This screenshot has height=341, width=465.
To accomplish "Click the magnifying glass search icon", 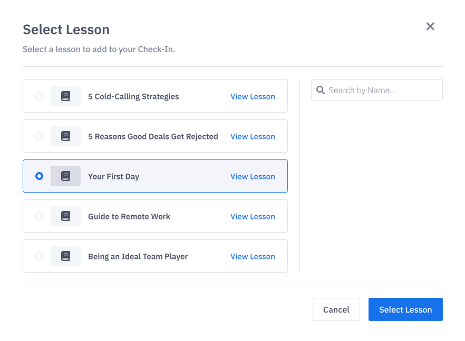I will [321, 90].
